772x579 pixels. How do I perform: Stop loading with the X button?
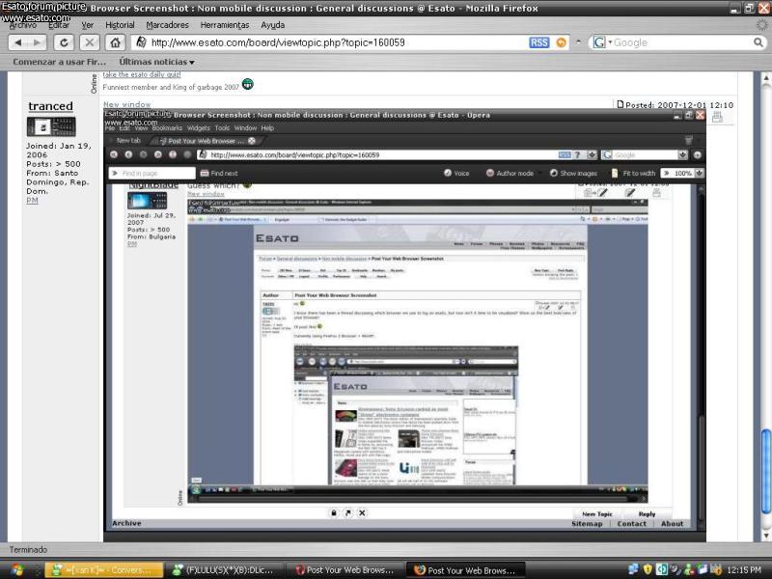pos(89,42)
